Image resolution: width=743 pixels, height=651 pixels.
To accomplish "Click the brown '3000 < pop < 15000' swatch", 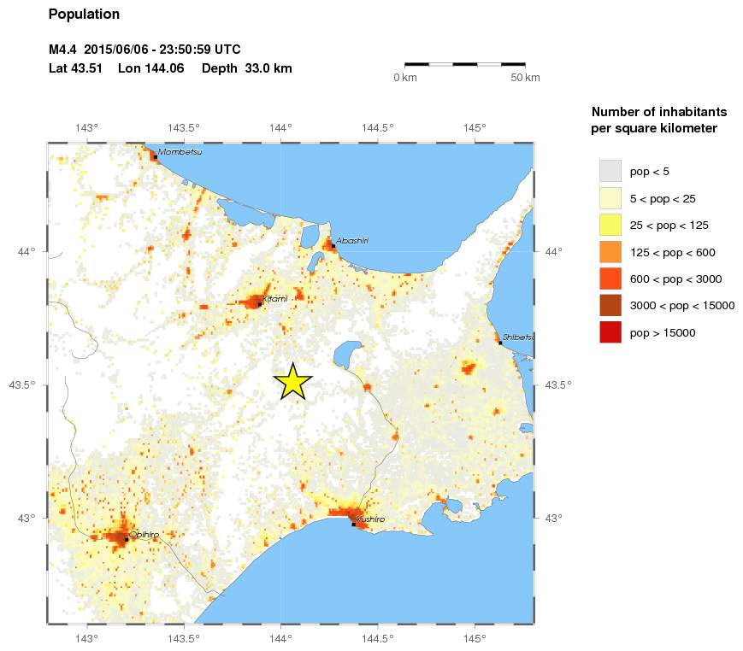I will pos(610,305).
